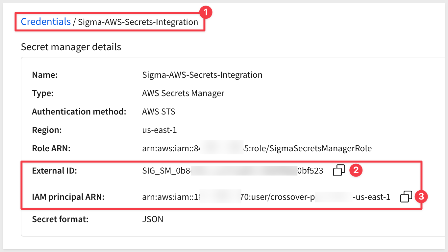448x252 pixels.
Task: Copy the External ID value
Action: click(x=339, y=170)
